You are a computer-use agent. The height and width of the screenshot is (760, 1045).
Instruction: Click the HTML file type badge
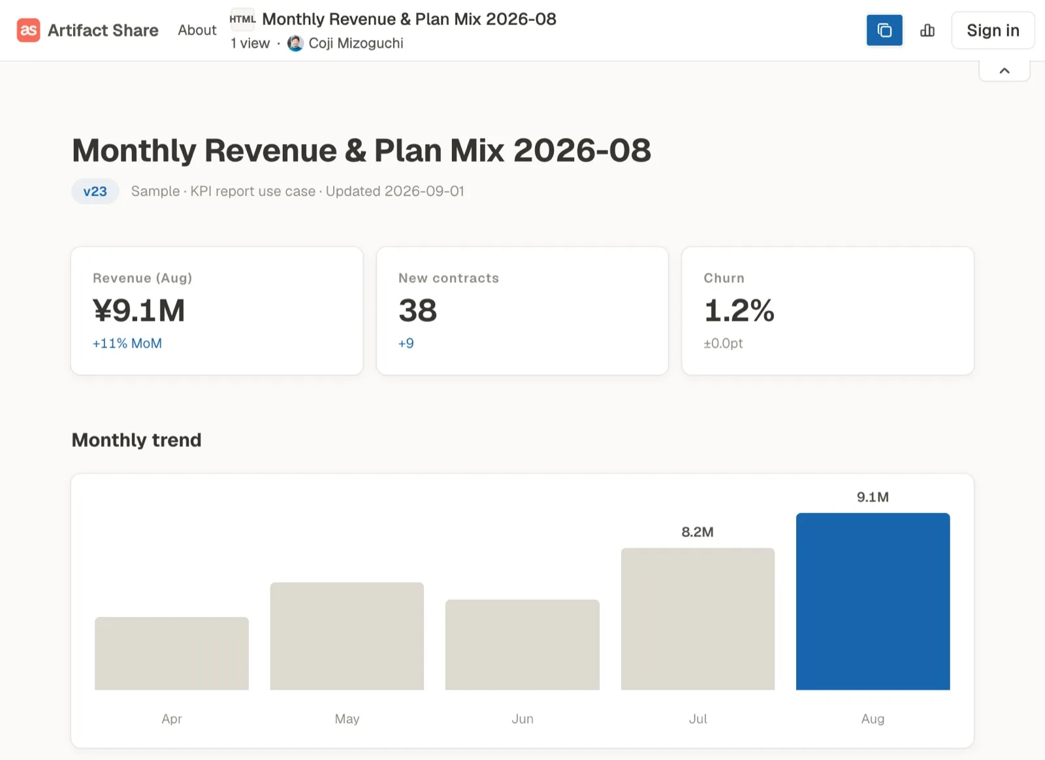tap(242, 19)
